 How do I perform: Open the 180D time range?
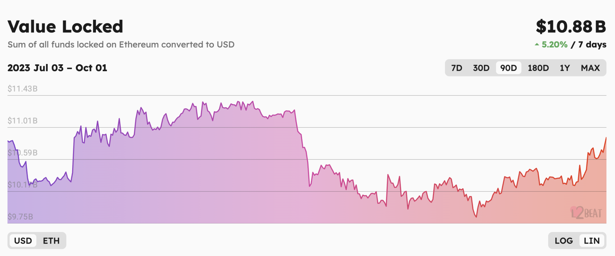tap(538, 68)
